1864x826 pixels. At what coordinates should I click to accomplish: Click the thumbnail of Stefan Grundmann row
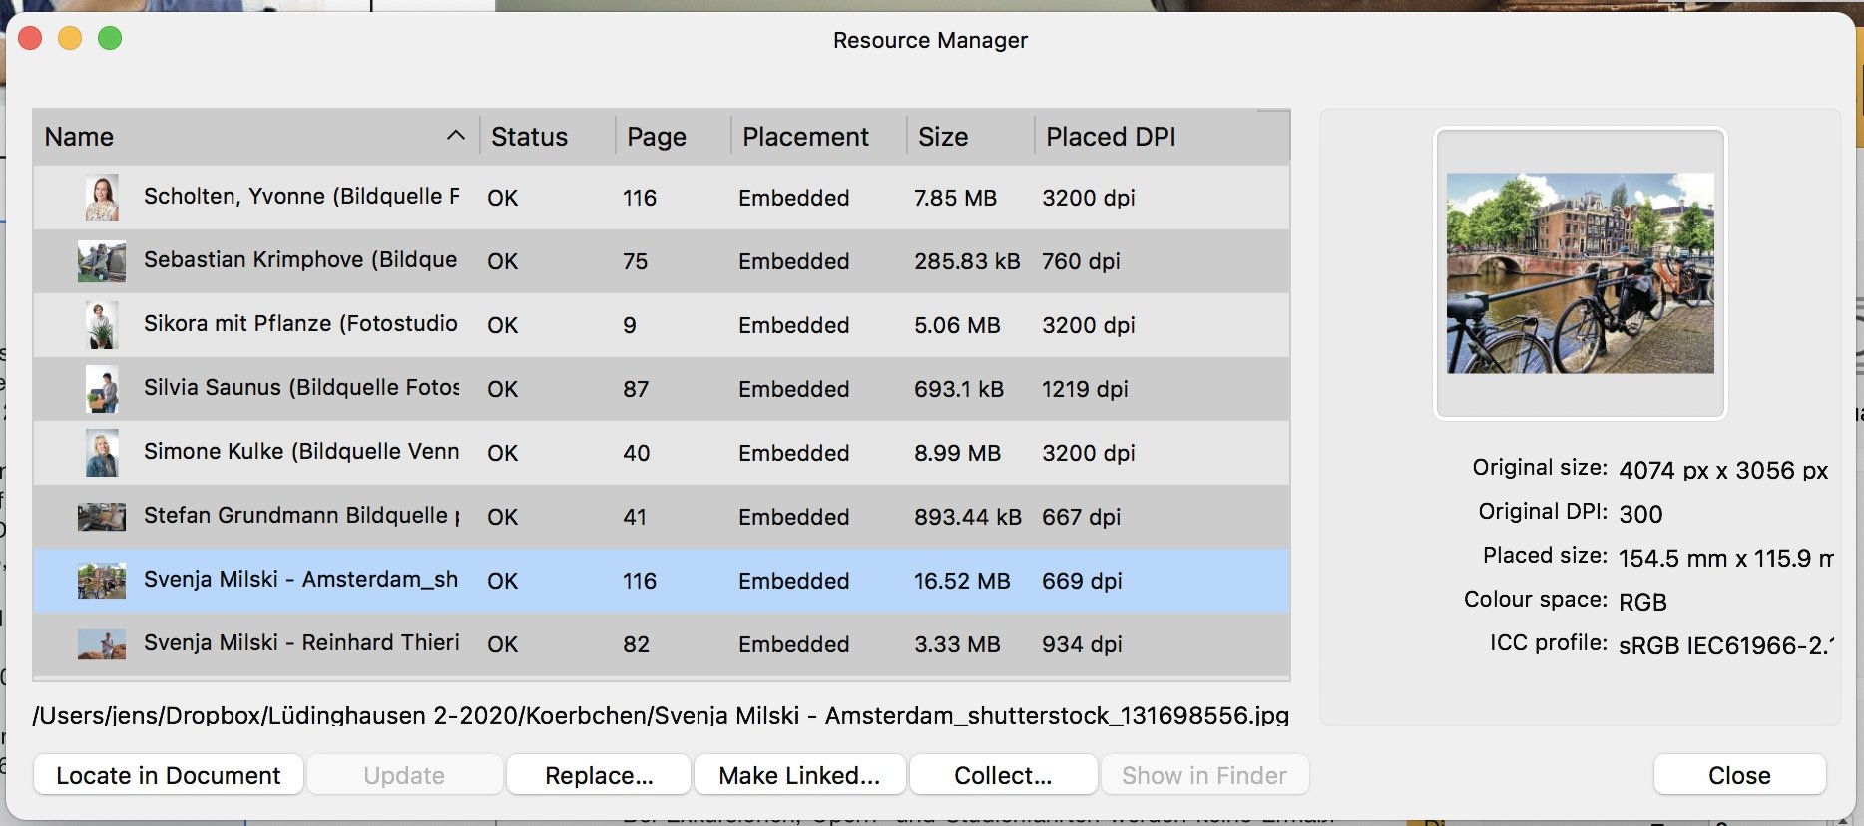click(102, 517)
